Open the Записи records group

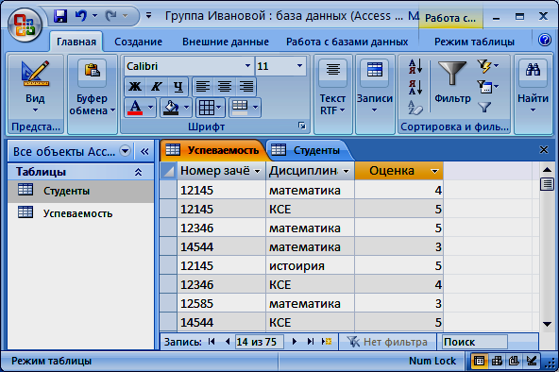[375, 88]
